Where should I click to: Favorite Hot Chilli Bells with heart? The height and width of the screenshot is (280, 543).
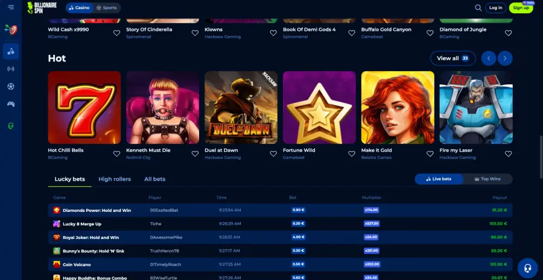coord(116,154)
